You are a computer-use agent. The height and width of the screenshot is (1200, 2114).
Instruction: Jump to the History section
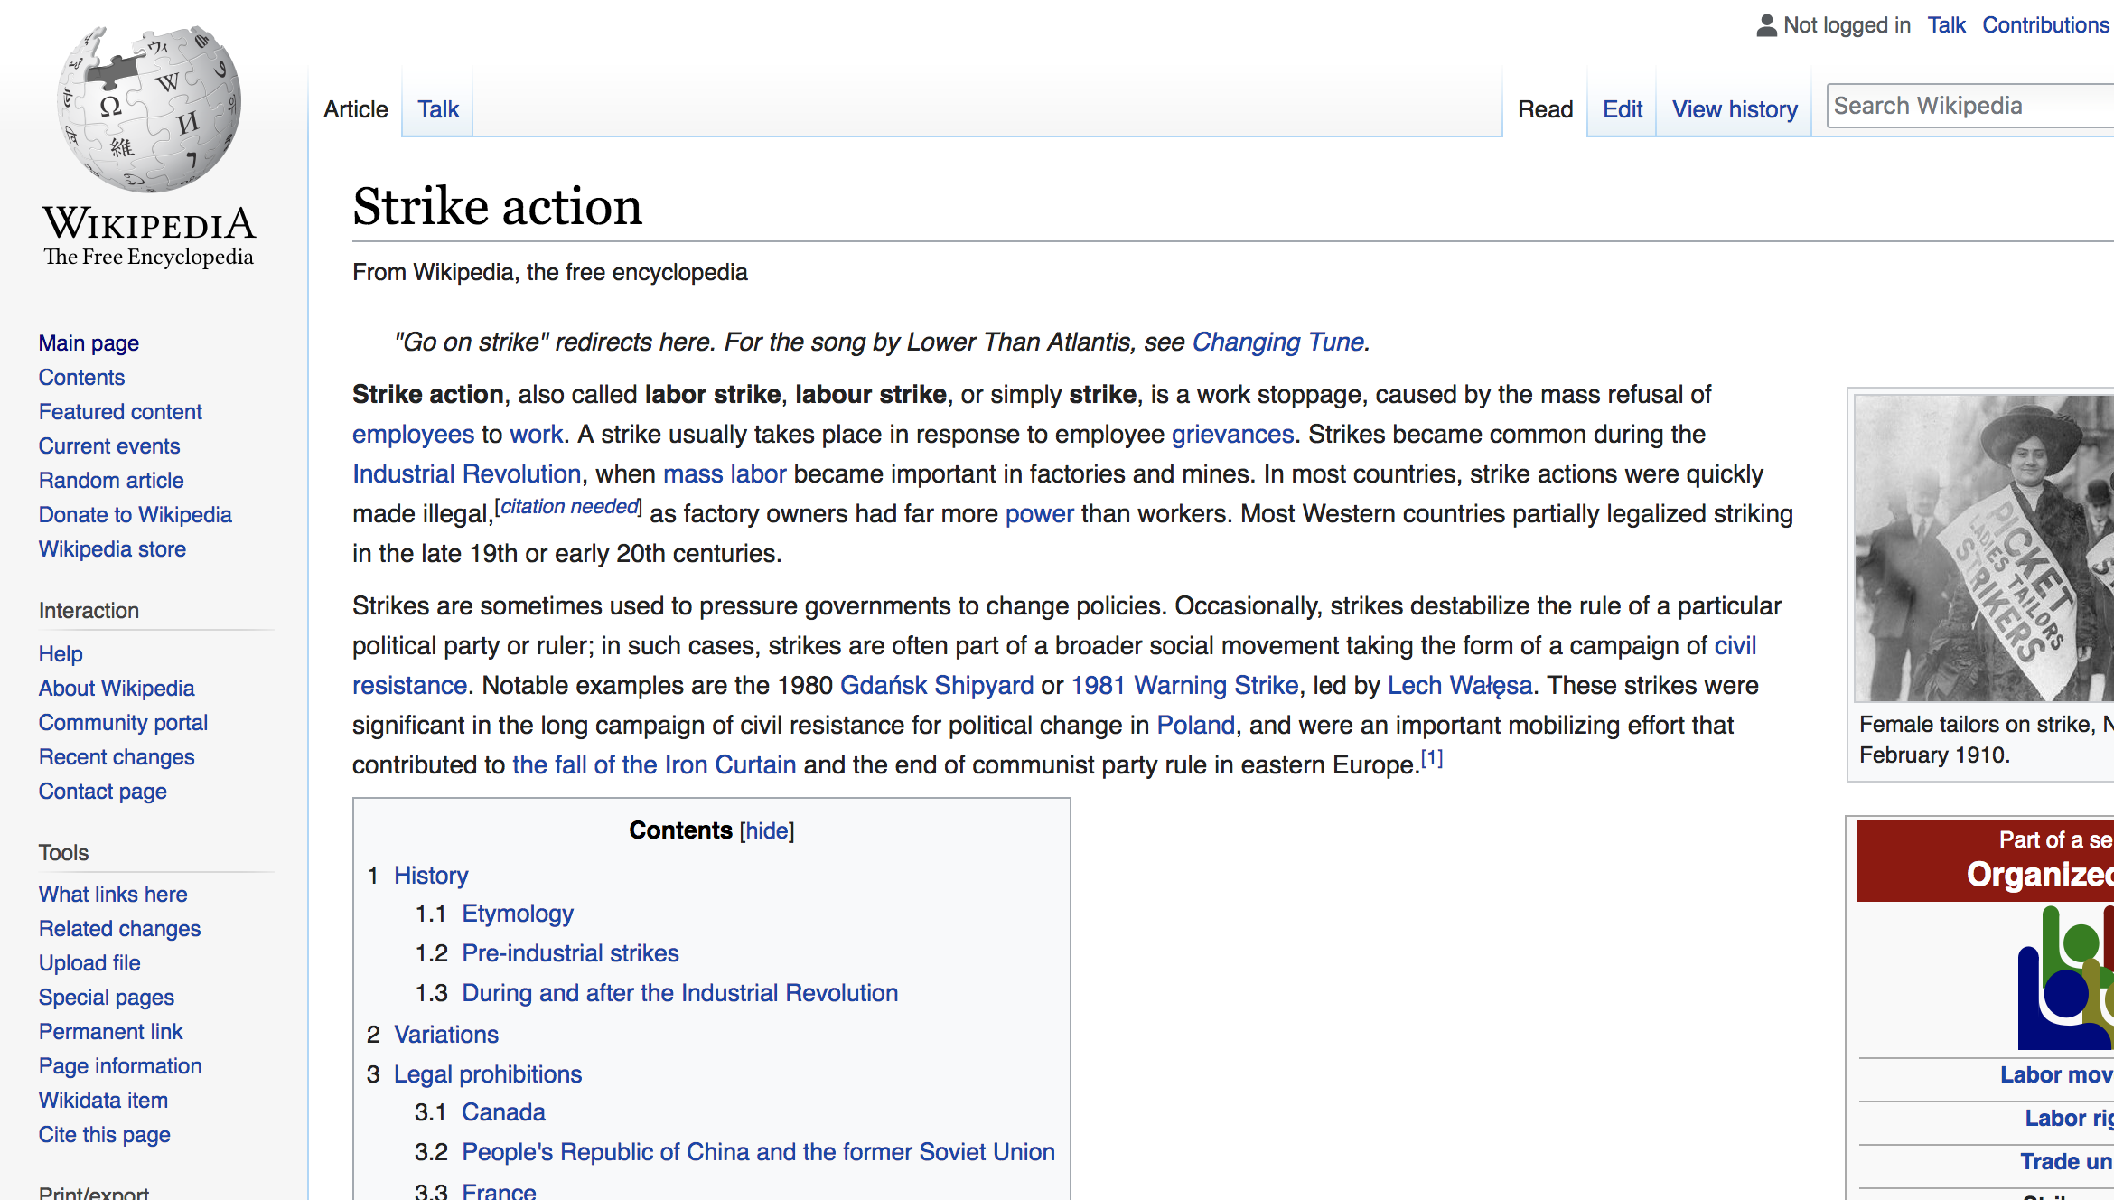coord(431,876)
